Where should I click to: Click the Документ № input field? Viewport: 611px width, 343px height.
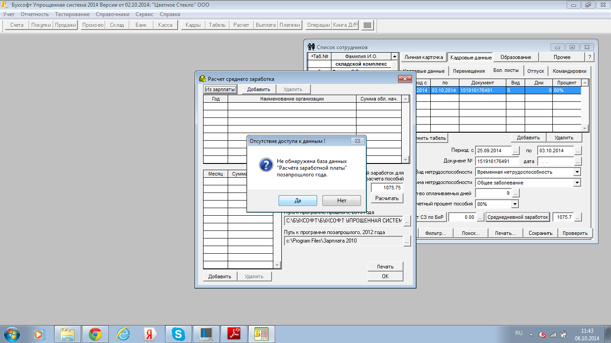tap(496, 161)
